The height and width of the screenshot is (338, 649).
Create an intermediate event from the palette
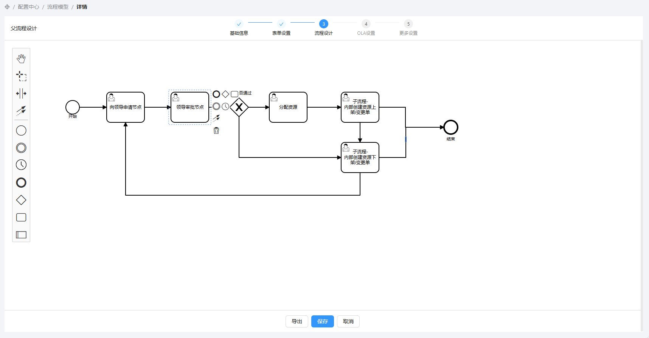click(x=21, y=148)
